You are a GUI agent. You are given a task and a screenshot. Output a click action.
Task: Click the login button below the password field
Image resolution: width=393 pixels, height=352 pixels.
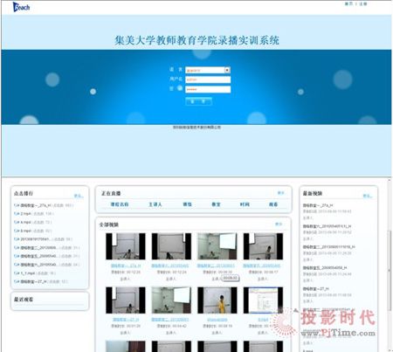198,101
